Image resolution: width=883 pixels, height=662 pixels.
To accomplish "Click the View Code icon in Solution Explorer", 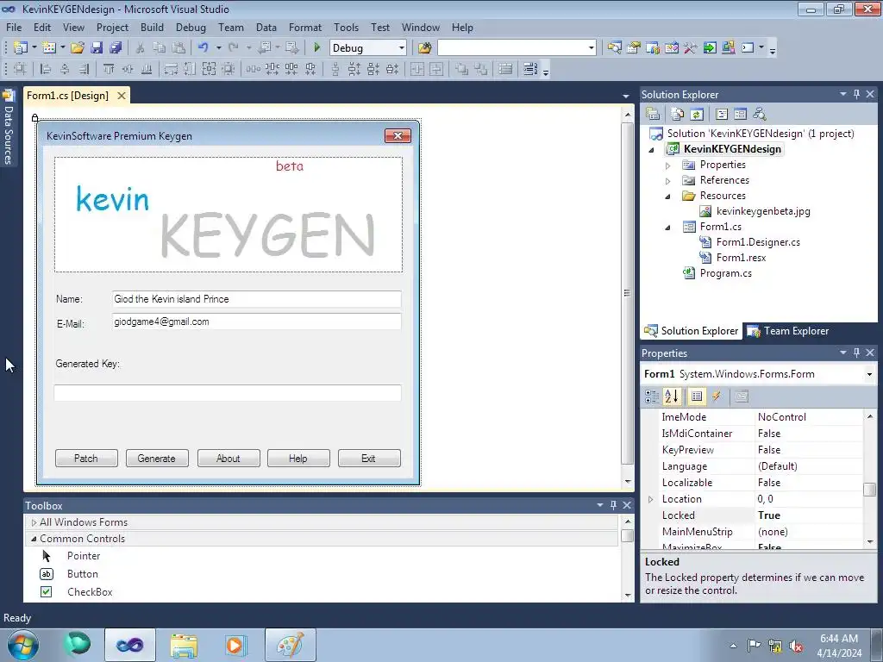I will coord(722,115).
